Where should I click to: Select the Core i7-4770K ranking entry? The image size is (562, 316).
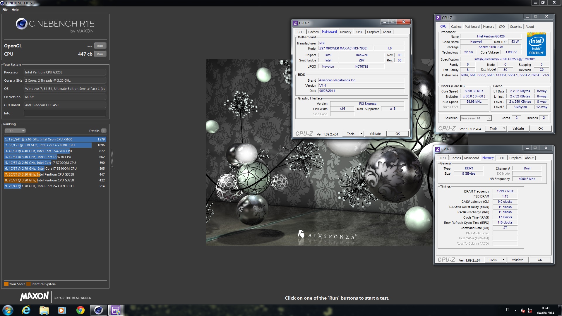(x=55, y=151)
